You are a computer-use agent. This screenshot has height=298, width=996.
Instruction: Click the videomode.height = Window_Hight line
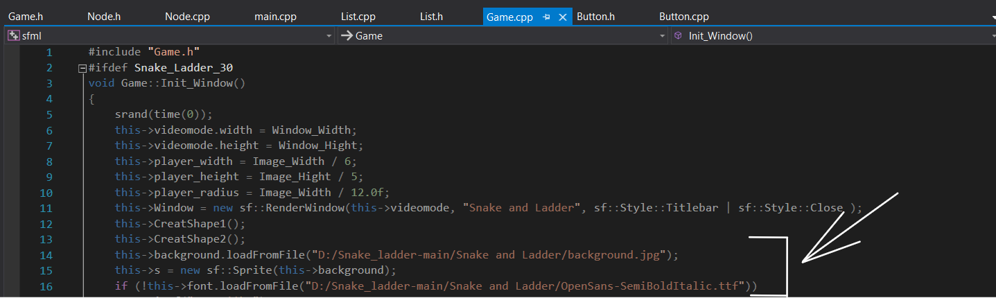(239, 146)
